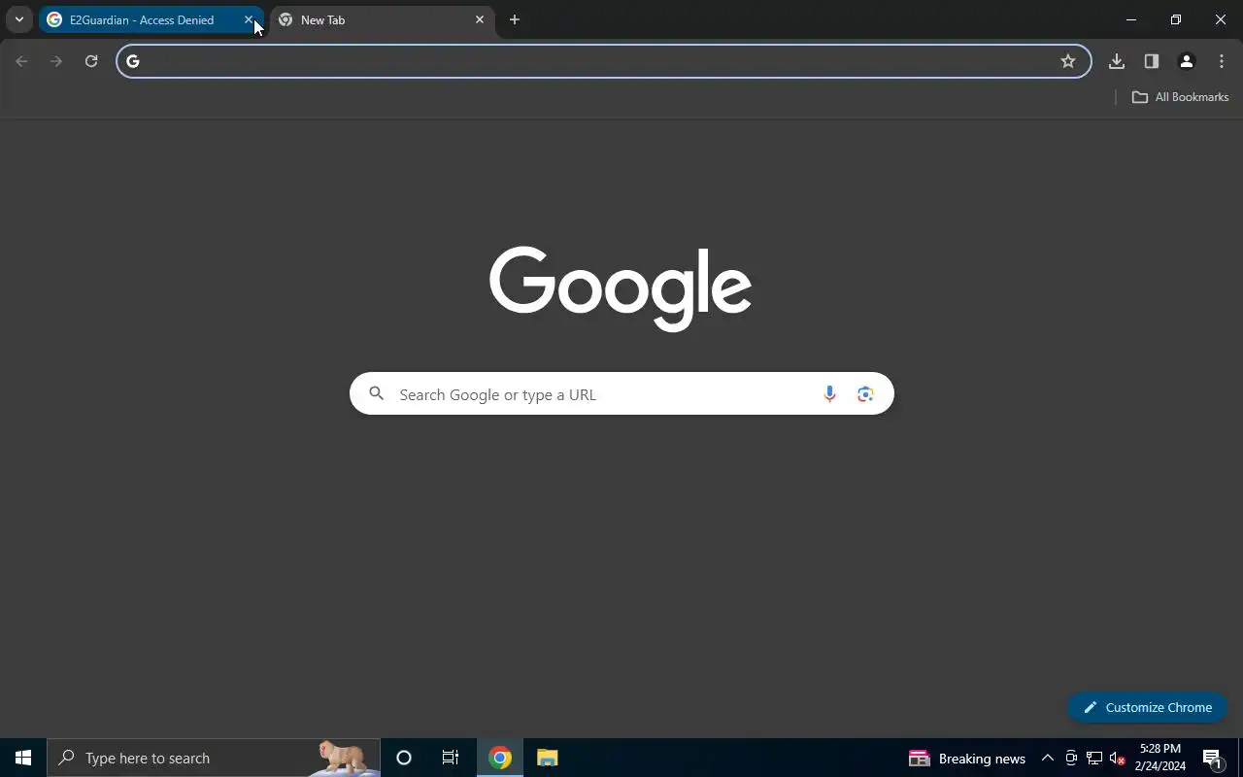Minimize the Chrome window
1243x777 pixels.
pyautogui.click(x=1131, y=19)
